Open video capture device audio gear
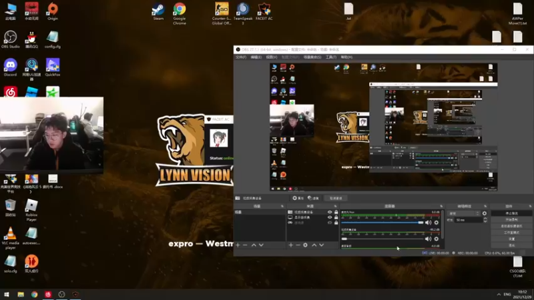 (437, 239)
